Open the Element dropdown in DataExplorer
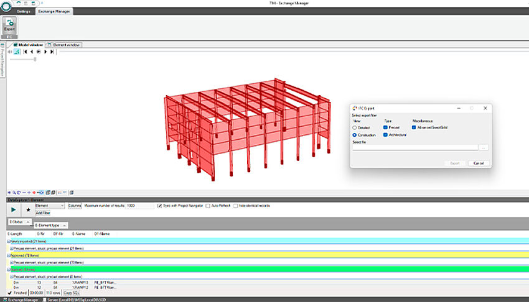 50,205
